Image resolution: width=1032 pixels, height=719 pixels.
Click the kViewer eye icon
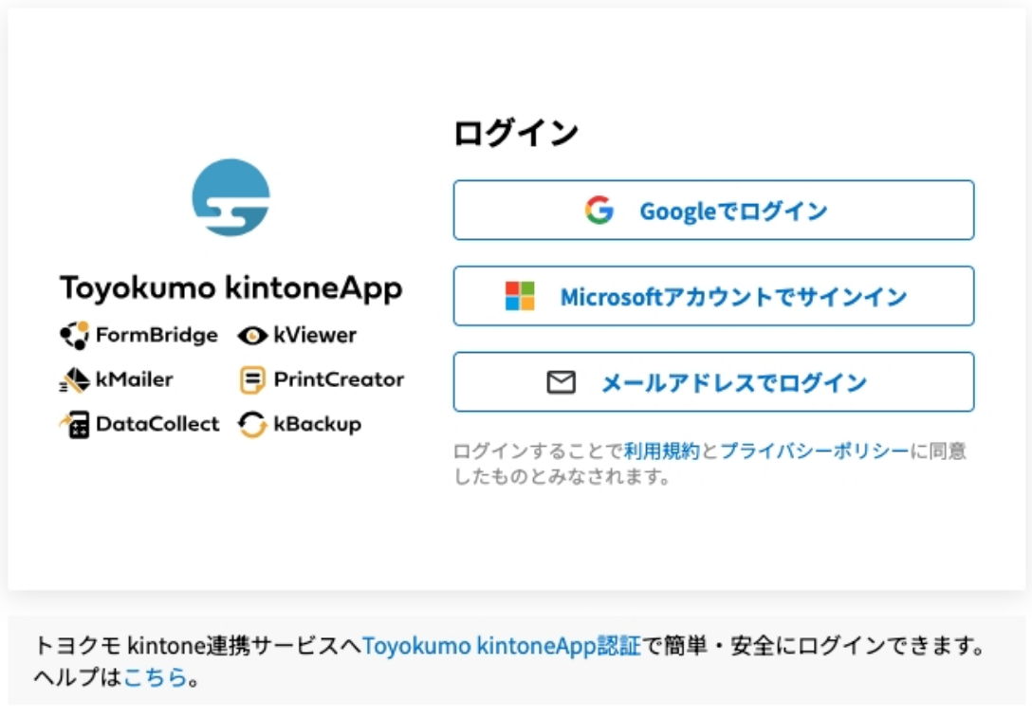click(x=252, y=336)
